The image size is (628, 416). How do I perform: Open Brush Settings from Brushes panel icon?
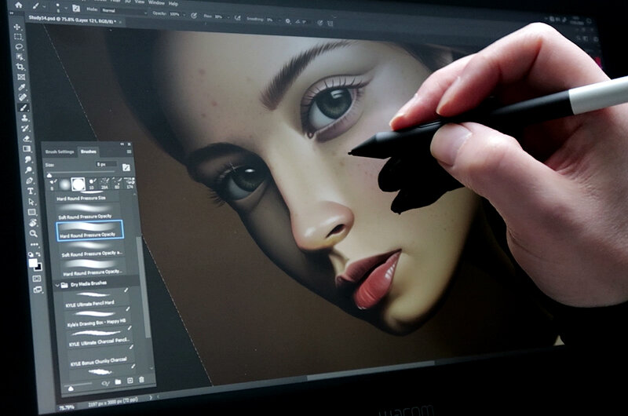(126, 168)
